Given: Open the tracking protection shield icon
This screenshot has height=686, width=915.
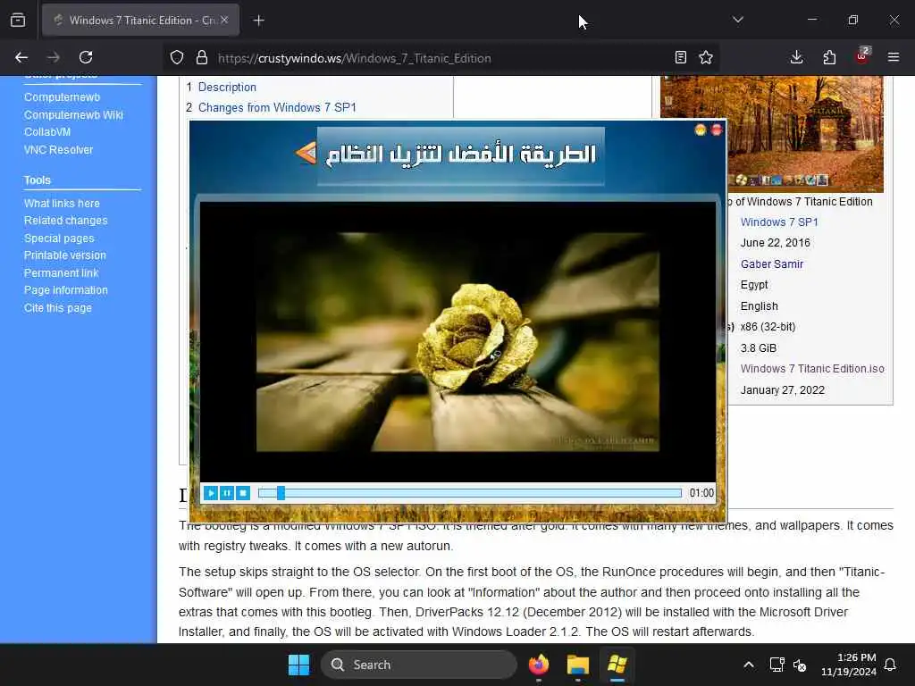Looking at the screenshot, I should click(177, 57).
